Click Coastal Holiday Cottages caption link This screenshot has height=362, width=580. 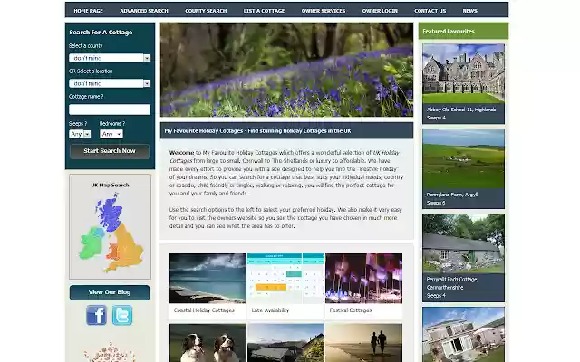204,310
